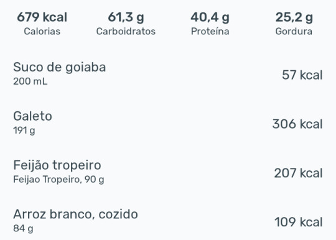
Task: Tap the Calorias label
Action: pos(42,32)
